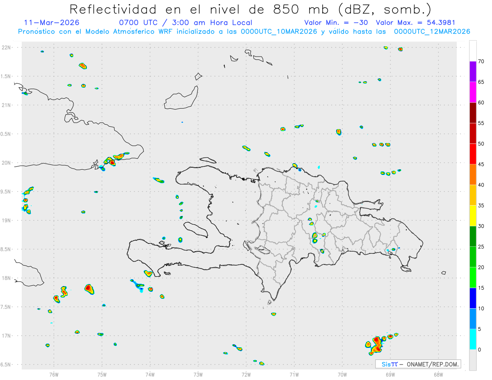492x380 pixels.
Task: Click the colorbar label '65'
Action: (x=481, y=82)
